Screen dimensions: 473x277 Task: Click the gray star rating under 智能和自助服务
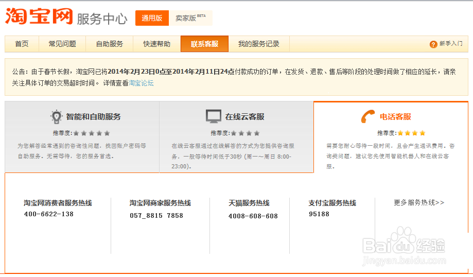92,133
